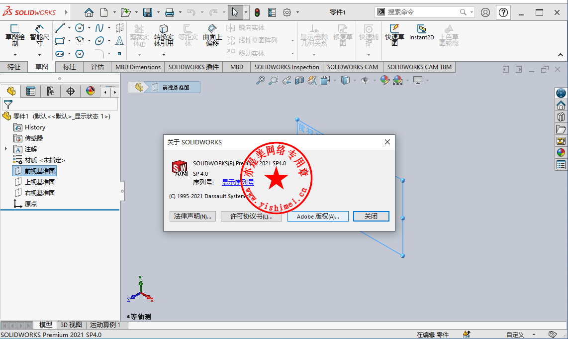Select the Corner Rectangle sketch tool
This screenshot has height=339, width=568.
[x=60, y=41]
